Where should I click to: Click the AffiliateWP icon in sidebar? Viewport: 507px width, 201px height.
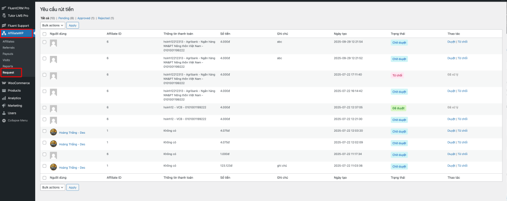pos(4,33)
